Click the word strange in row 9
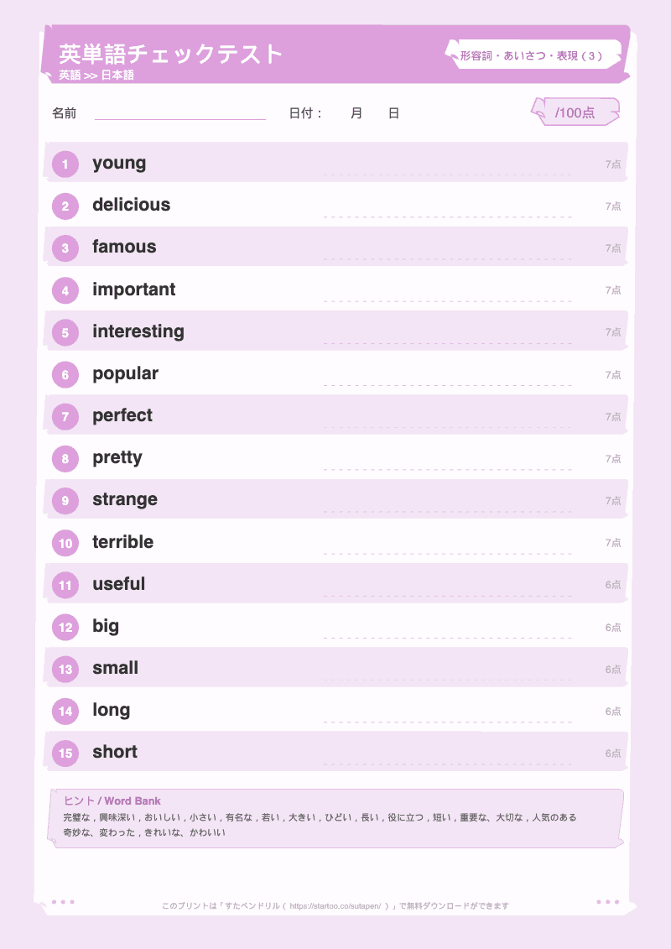 click(125, 500)
